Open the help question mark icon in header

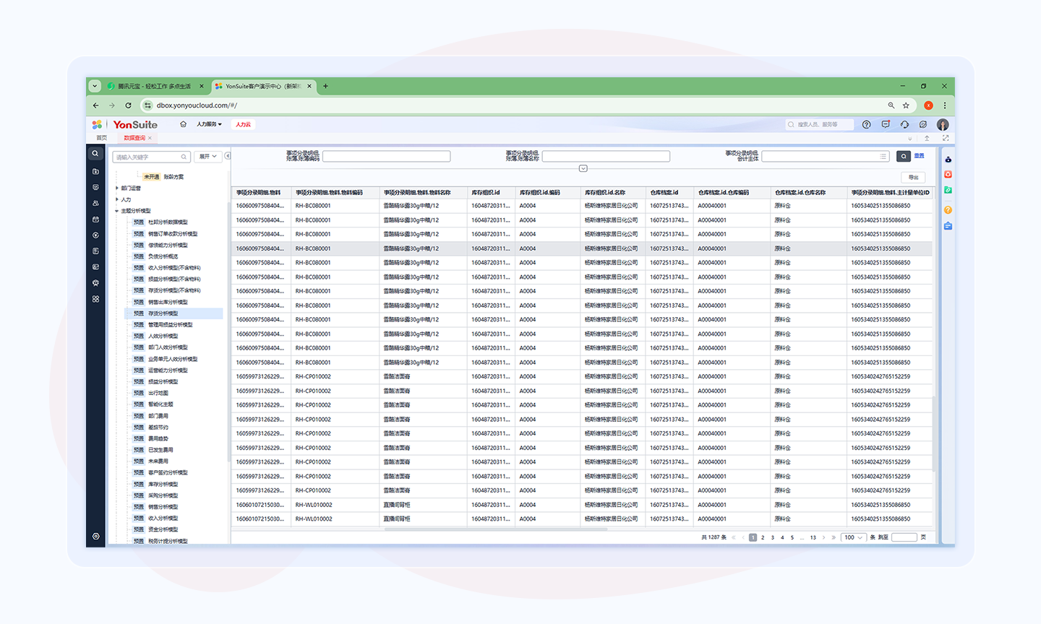pyautogui.click(x=866, y=125)
